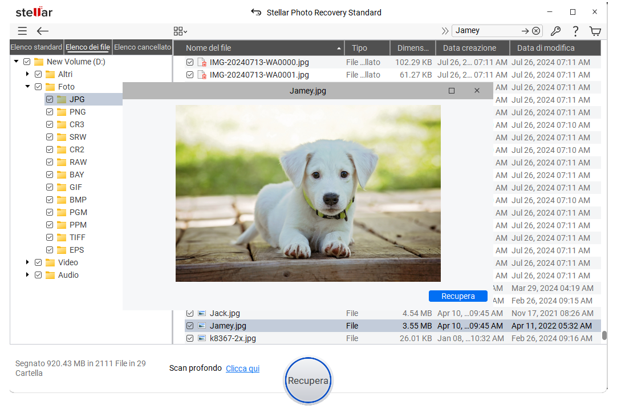617x409 pixels.
Task: Select the PPM folder icon
Action: [62, 225]
